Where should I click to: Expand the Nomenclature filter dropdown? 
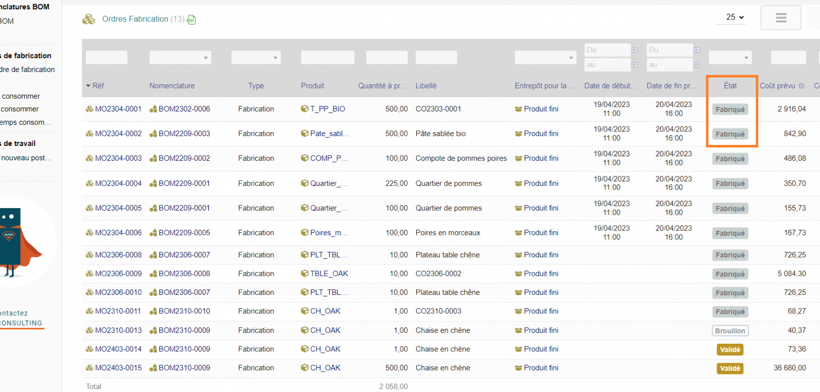click(x=180, y=58)
